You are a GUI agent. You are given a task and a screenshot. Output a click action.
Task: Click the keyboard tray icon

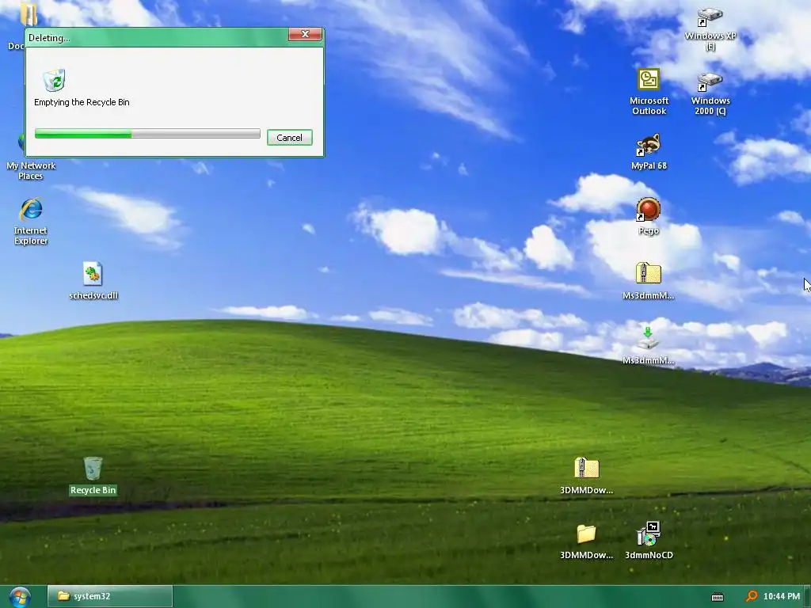(718, 597)
